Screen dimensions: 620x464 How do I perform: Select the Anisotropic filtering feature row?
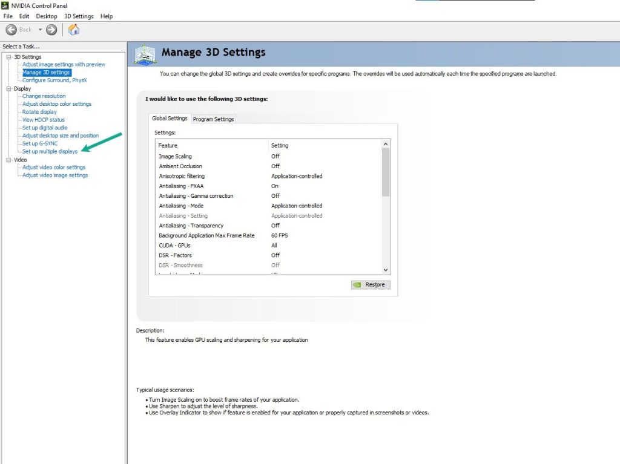coord(268,176)
